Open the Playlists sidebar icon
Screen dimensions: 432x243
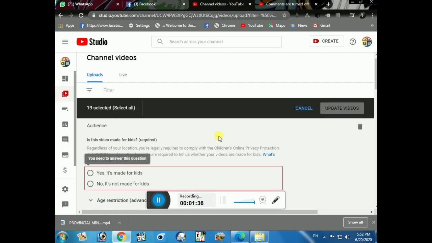65,109
